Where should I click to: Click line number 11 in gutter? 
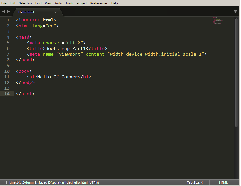tap(7, 77)
